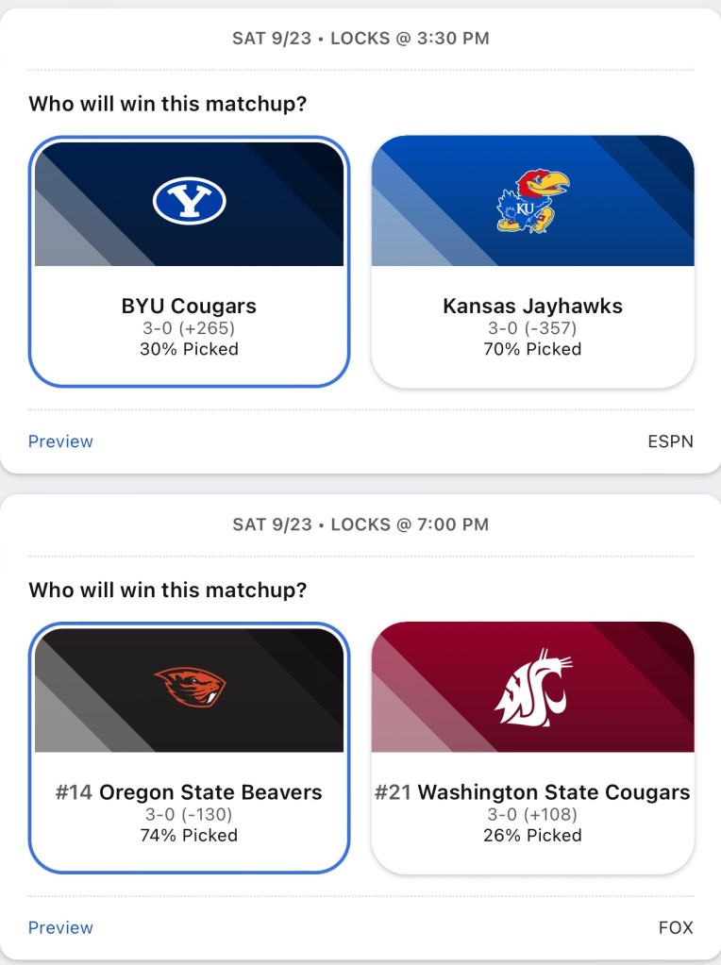The height and width of the screenshot is (965, 721).
Task: Click the ESPN broadcast label
Action: click(670, 441)
